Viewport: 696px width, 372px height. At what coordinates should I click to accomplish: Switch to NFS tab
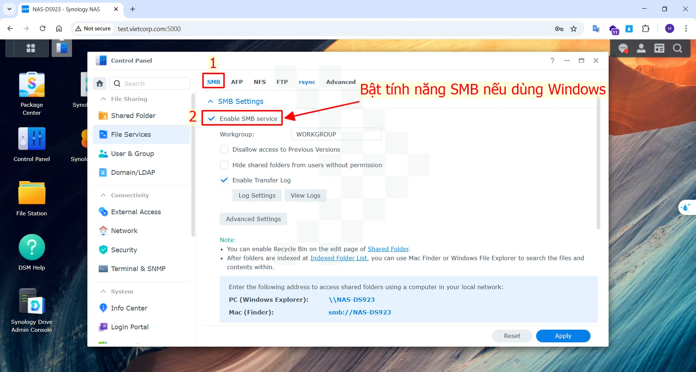pyautogui.click(x=260, y=82)
